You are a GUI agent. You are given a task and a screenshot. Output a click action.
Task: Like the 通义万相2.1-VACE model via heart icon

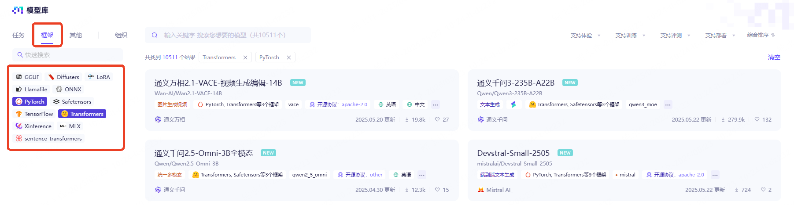(437, 119)
